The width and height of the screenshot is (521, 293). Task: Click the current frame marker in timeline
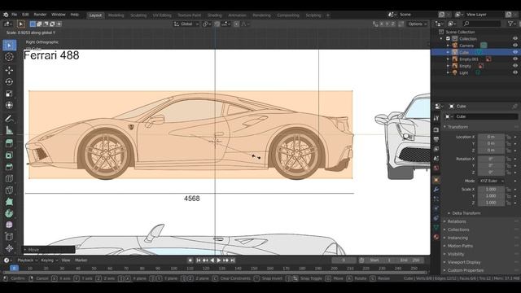tap(14, 268)
